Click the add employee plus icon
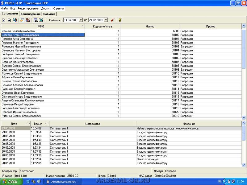This screenshot has height=185, width=247. pyautogui.click(x=3, y=20)
